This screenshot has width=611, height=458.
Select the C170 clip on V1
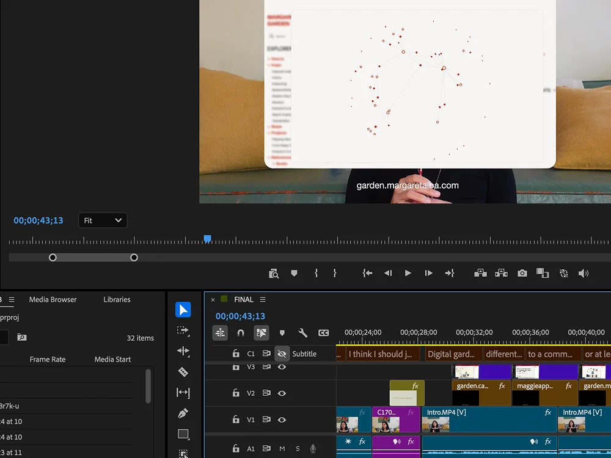click(x=396, y=420)
